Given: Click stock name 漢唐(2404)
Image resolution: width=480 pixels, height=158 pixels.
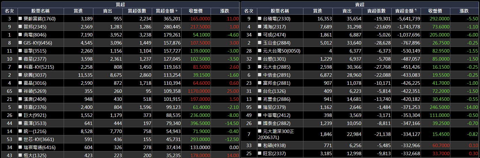Looking at the screenshot, I should tap(35, 99).
